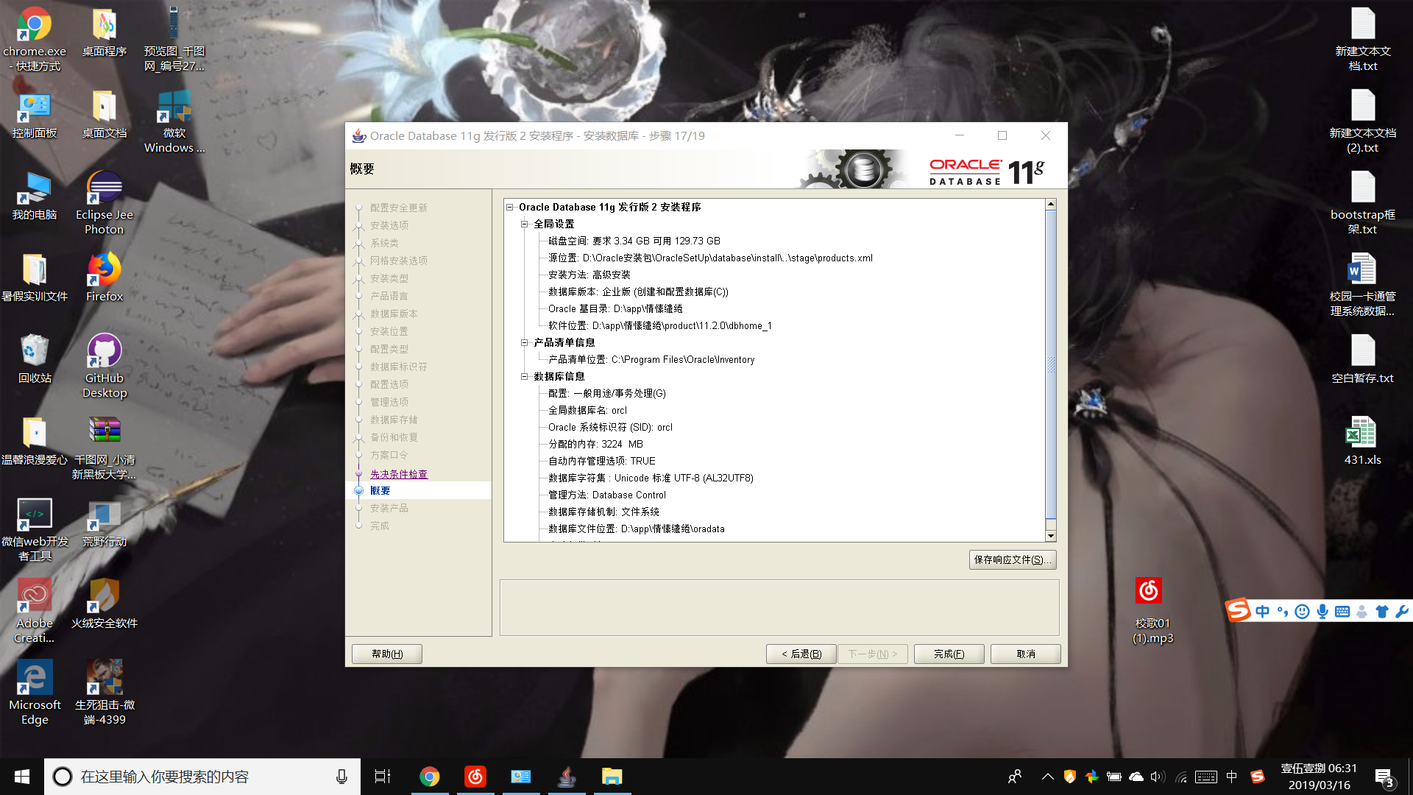Collapse the root Oracle Database 11g node
1413x795 pixels.
(x=509, y=208)
